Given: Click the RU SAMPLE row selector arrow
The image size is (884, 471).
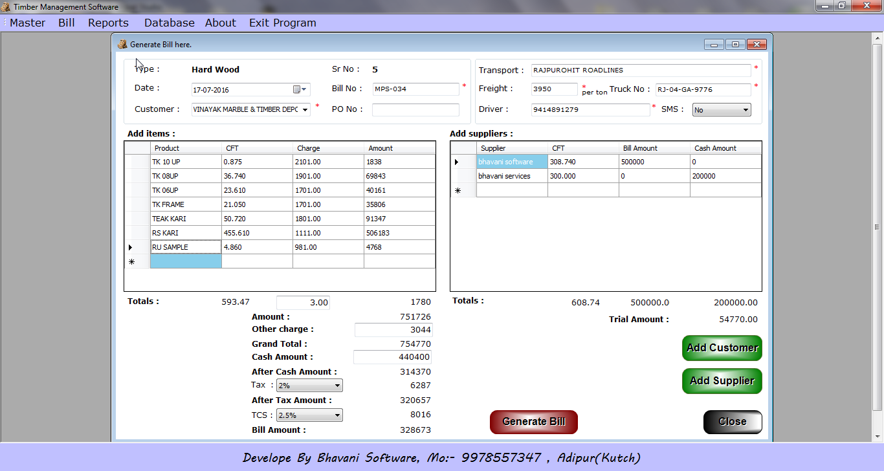Looking at the screenshot, I should (131, 247).
